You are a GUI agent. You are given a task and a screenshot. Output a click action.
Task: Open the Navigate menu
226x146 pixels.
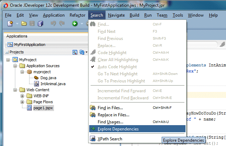click(x=116, y=15)
